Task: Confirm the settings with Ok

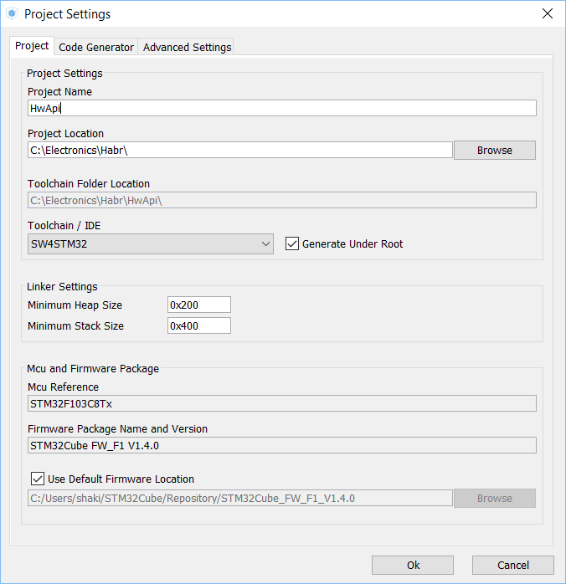Action: point(413,565)
